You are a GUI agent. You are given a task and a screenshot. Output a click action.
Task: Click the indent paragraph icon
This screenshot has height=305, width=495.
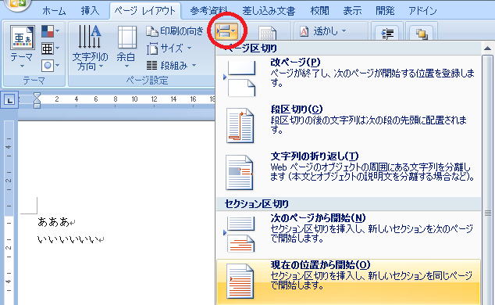[x=387, y=33]
